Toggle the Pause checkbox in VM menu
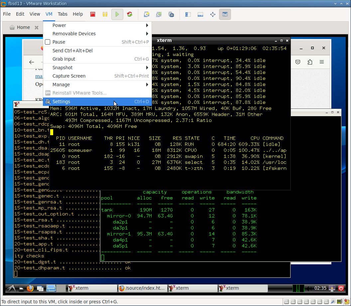This screenshot has width=351, height=306. coord(48,42)
